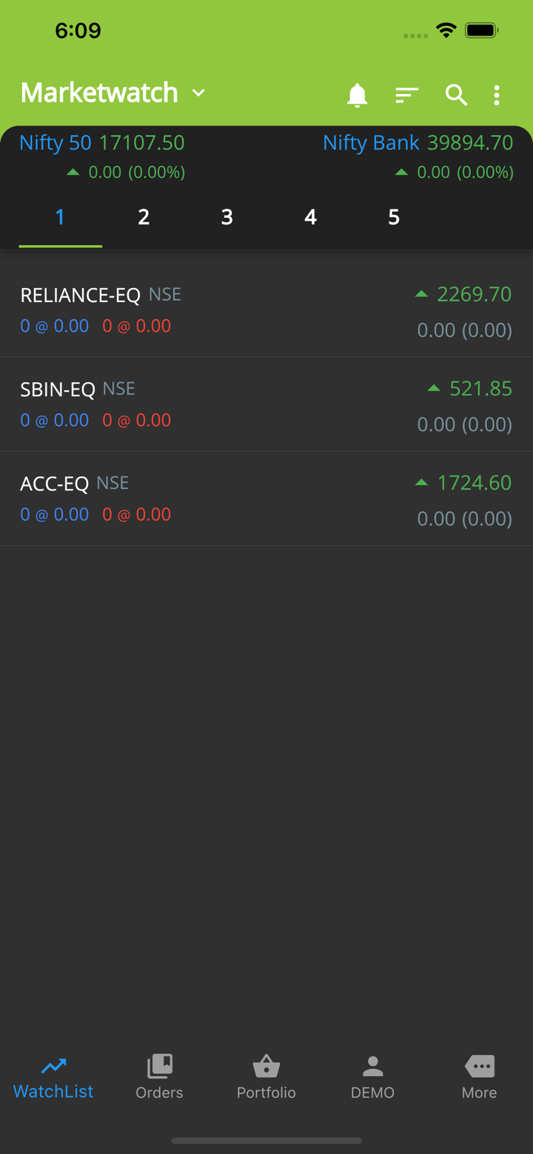Switch to watchlist tab 3

coord(227,217)
